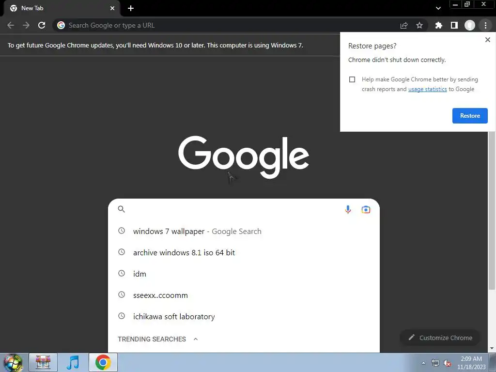Go back using the back arrow
Viewport: 496px width, 372px height.
point(11,25)
